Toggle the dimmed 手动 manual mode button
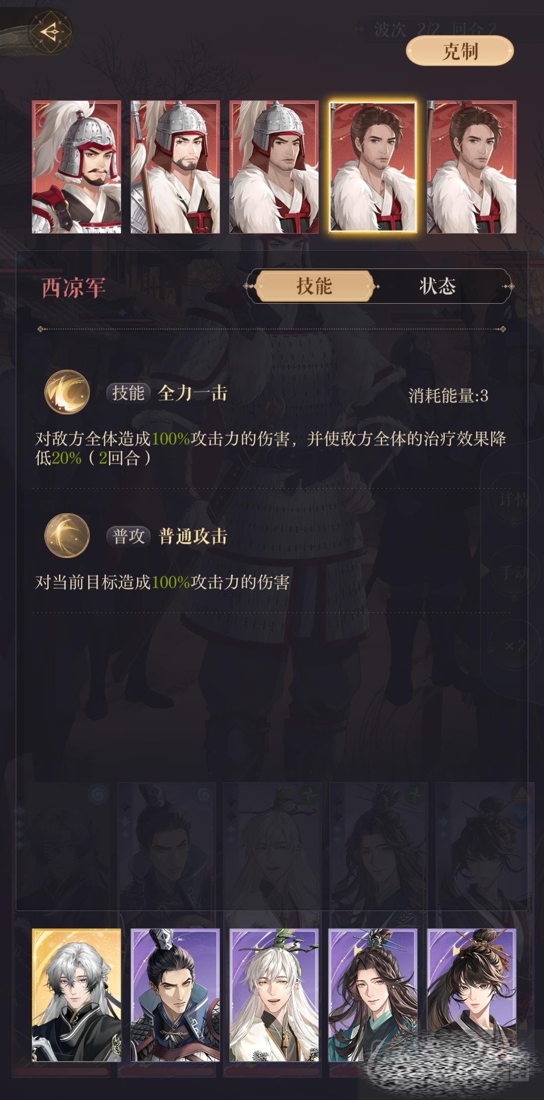Screen dimensions: 544x1100 coord(514,573)
